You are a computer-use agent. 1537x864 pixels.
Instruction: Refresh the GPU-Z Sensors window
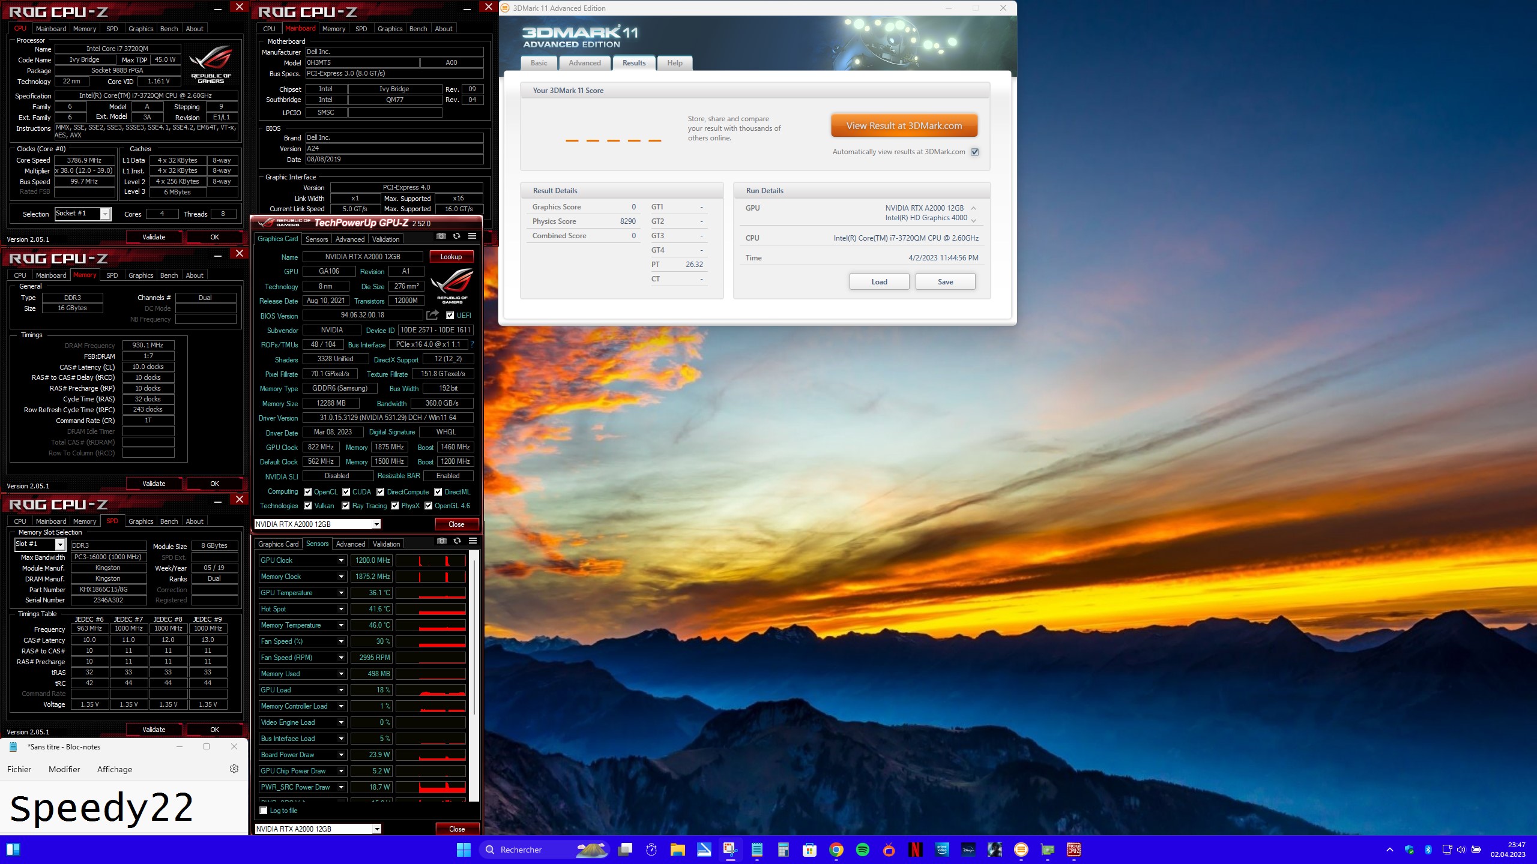pyautogui.click(x=457, y=541)
